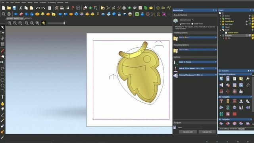Select the Create Polygon tool
The height and width of the screenshot is (143, 254).
2,85
